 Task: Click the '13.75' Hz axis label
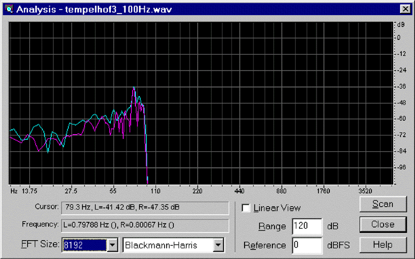(x=29, y=191)
